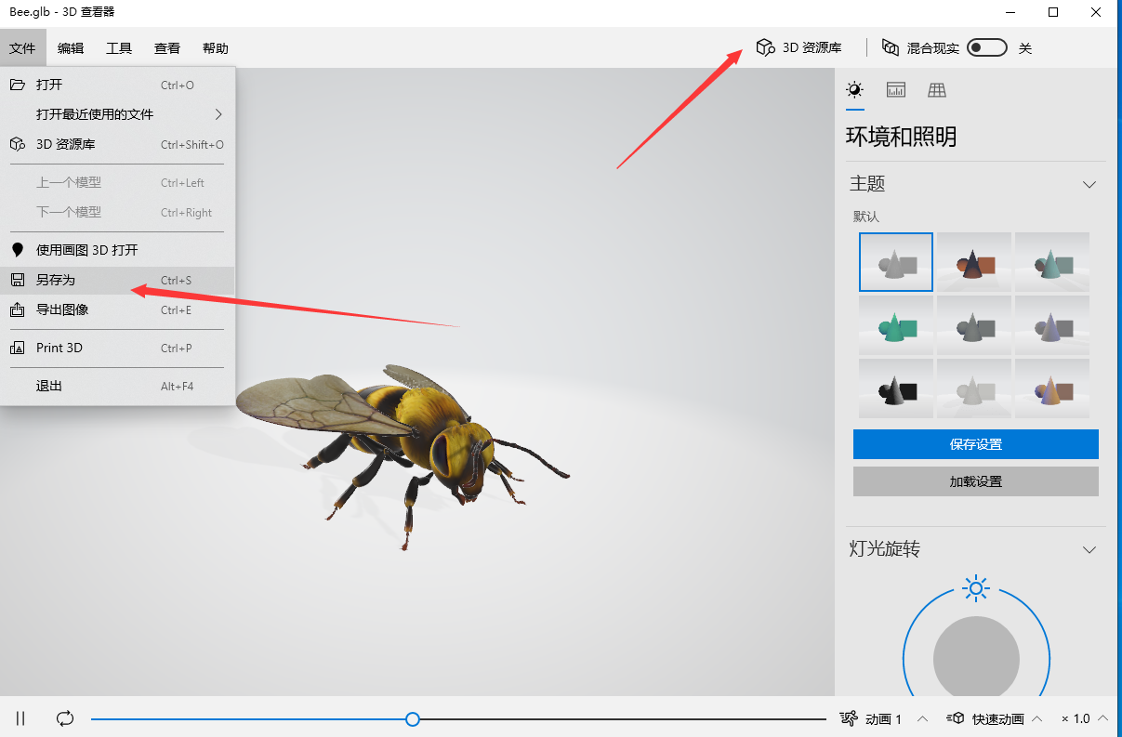Click the 保存设置 button
The image size is (1122, 737).
[976, 444]
